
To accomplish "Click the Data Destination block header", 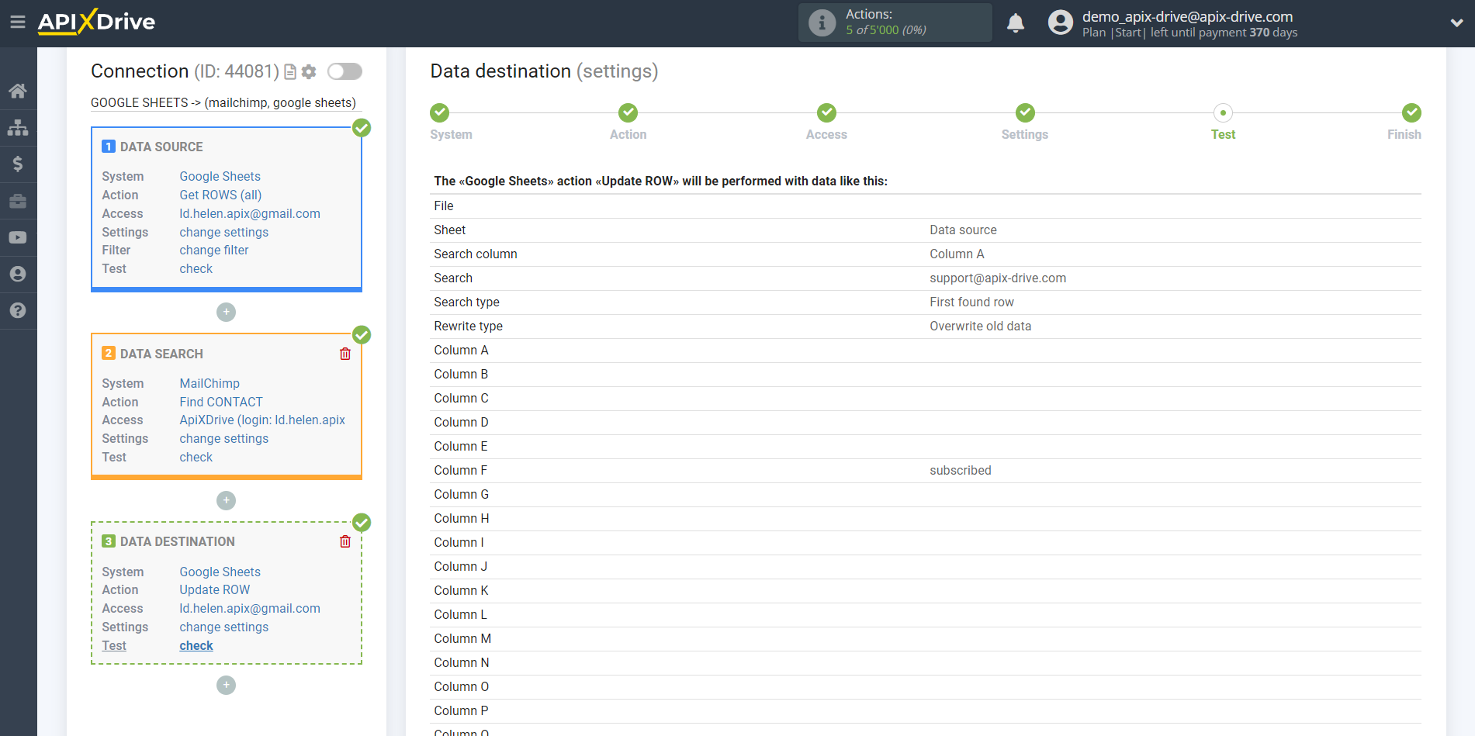I will (x=177, y=541).
